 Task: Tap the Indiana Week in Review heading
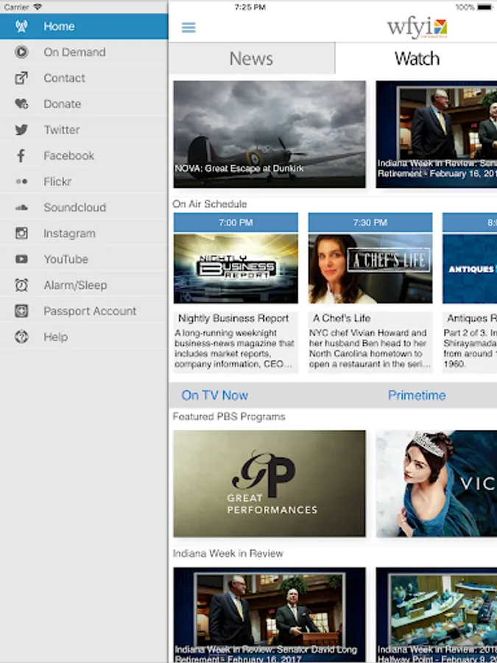click(228, 553)
